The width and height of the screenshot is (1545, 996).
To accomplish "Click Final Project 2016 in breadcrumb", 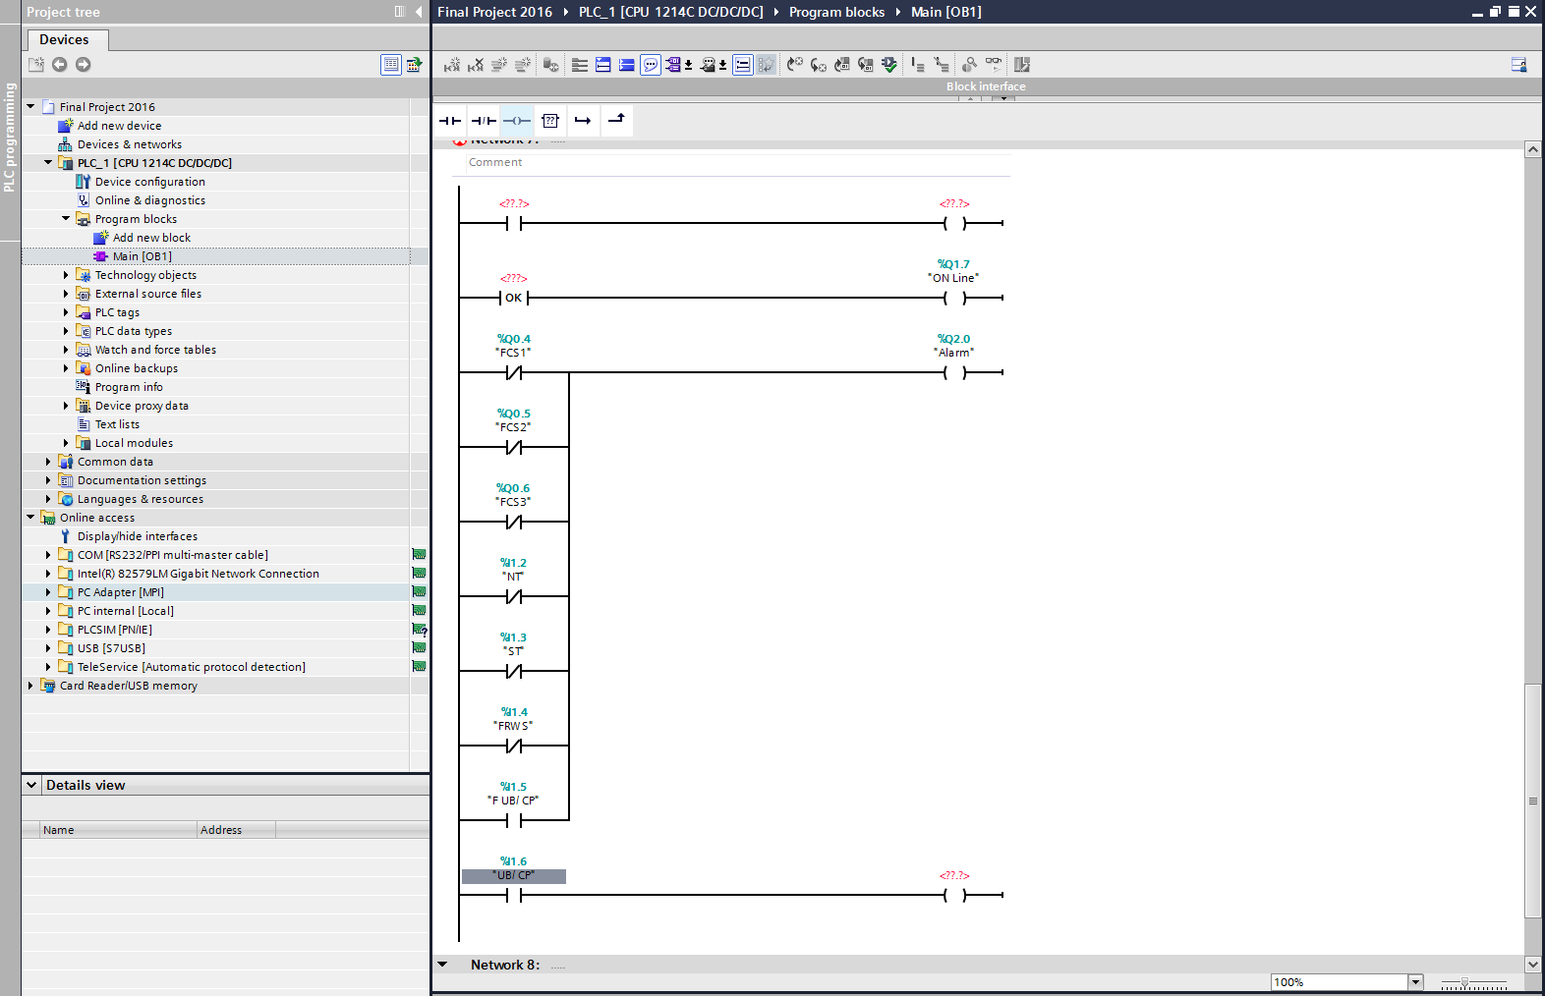I will (494, 12).
